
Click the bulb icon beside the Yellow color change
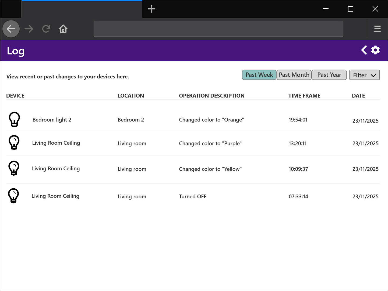(x=14, y=168)
